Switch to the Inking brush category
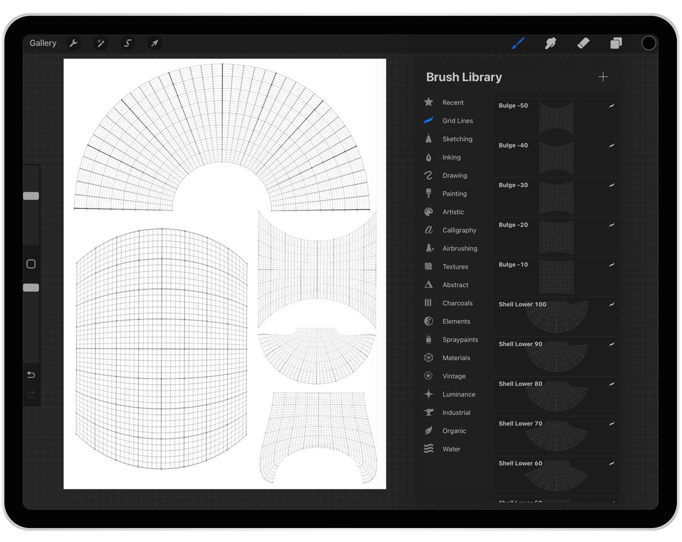The height and width of the screenshot is (542, 682). (x=451, y=157)
